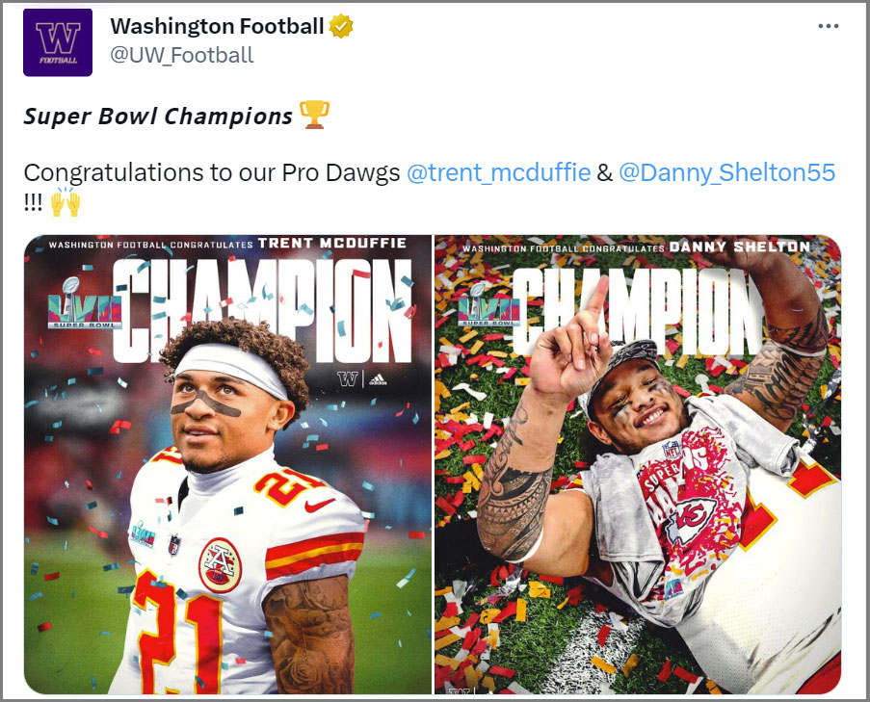Click the TRENT MCDUFFIE name caption
Screen dimensions: 870x702
coord(332,244)
